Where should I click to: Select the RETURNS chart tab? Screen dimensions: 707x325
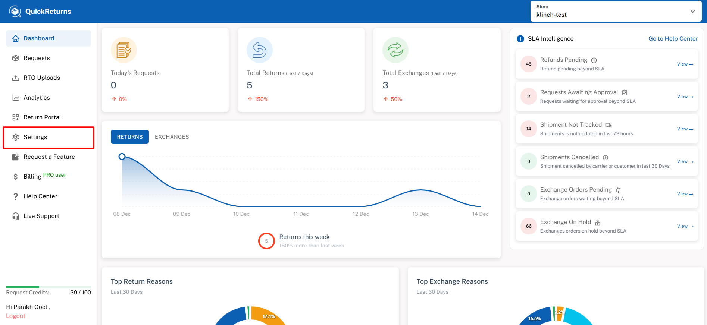129,137
